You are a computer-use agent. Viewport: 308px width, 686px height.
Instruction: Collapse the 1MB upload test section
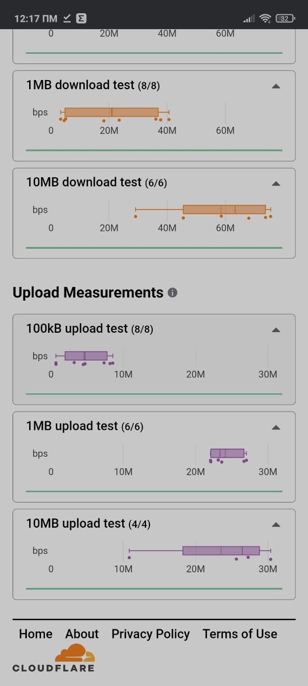pyautogui.click(x=276, y=427)
